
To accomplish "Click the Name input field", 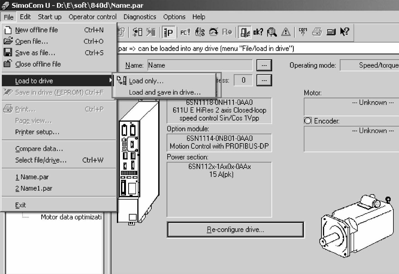I will pyautogui.click(x=200, y=65).
